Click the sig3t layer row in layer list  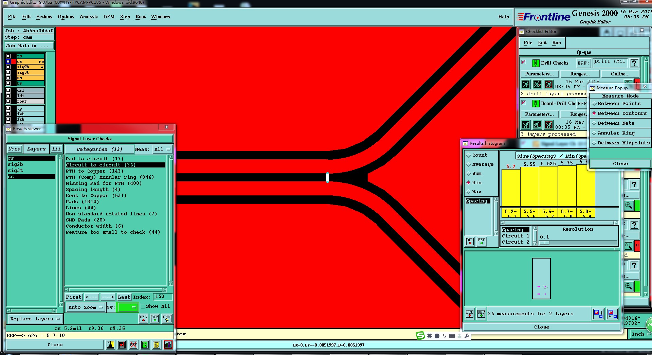pos(30,73)
